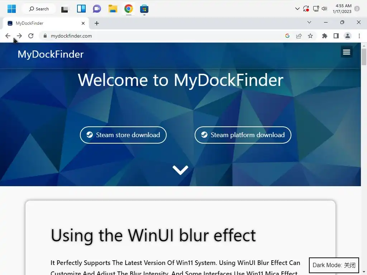Click the MyDockFinder site logo text

click(x=51, y=54)
